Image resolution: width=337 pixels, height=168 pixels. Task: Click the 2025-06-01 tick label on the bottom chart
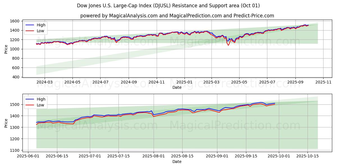coord(28,156)
